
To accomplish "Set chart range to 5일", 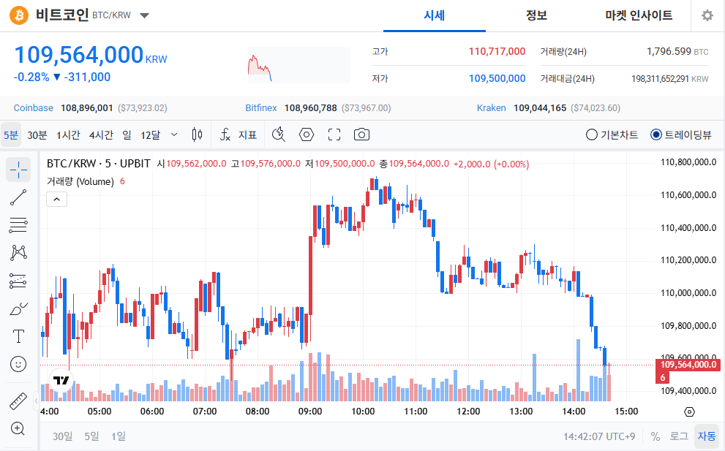I will 91,436.
